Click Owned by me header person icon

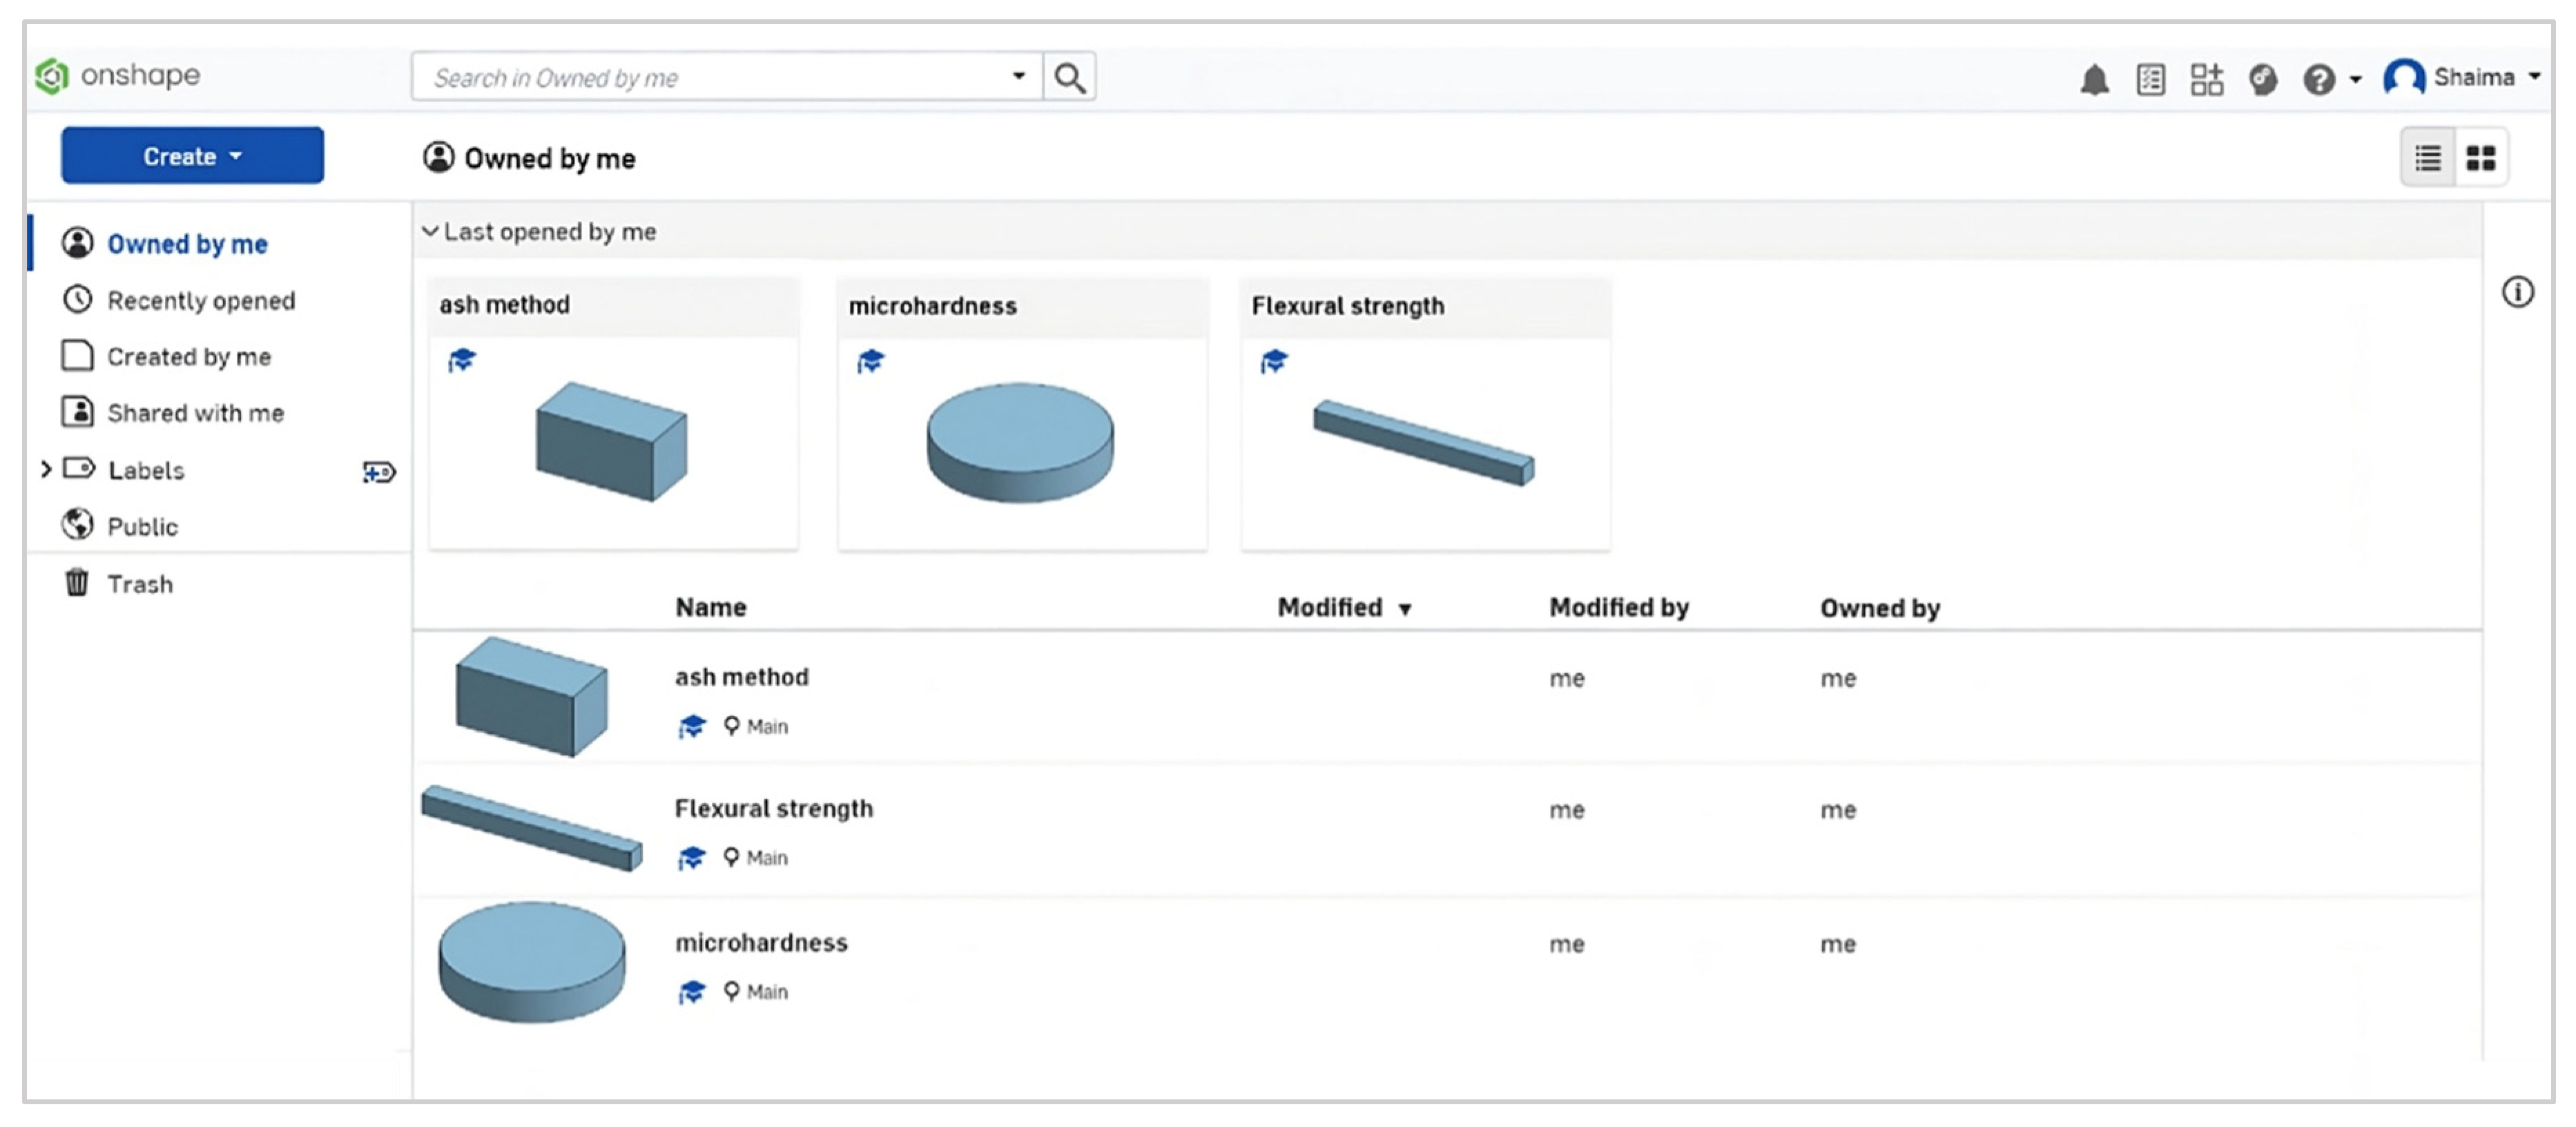pos(438,157)
